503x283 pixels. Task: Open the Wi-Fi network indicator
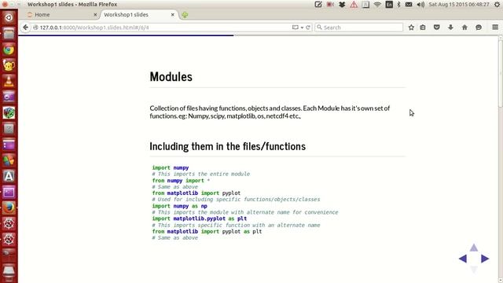[x=377, y=5]
